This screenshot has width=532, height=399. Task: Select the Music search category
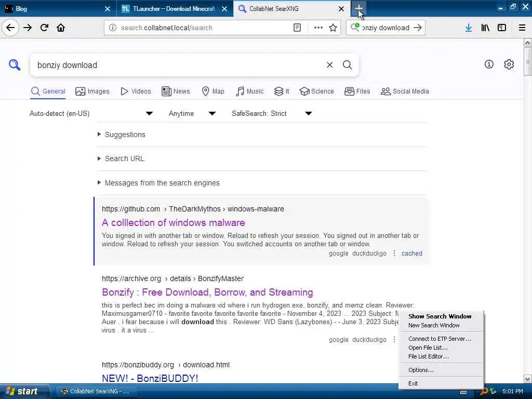pyautogui.click(x=249, y=91)
